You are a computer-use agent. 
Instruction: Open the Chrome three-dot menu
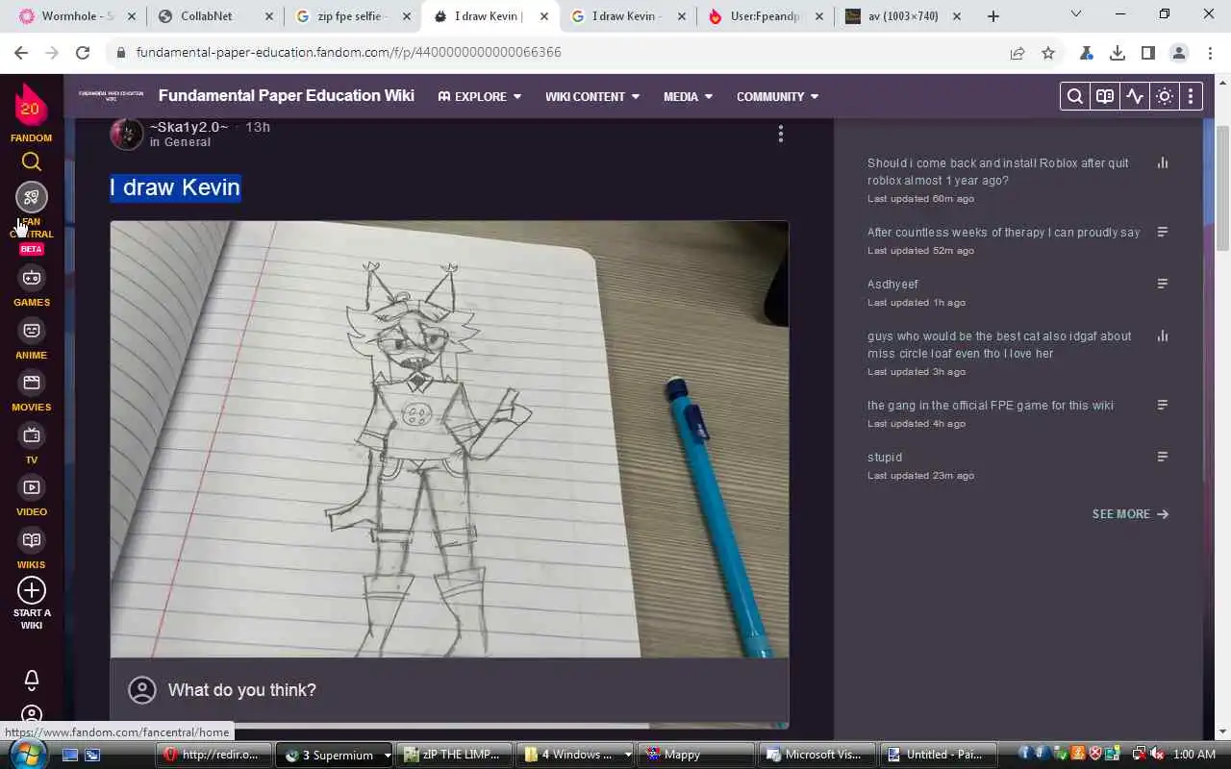1210,53
